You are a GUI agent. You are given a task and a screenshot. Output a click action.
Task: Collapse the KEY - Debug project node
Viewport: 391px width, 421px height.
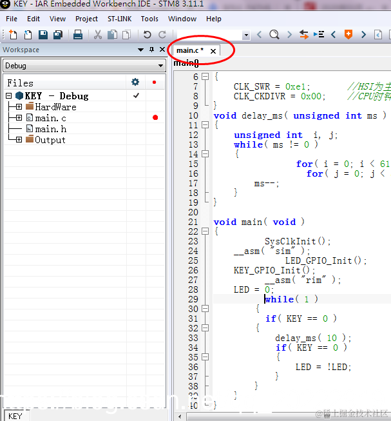[x=8, y=95]
